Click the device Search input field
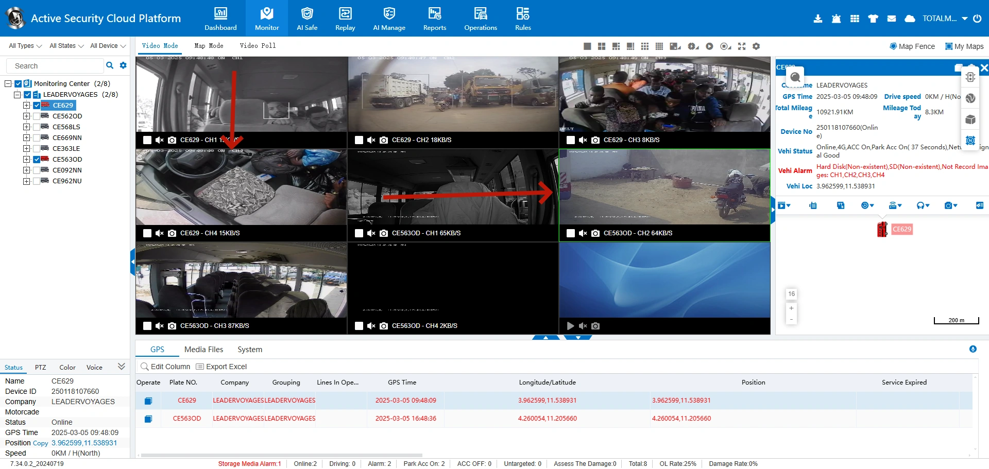989x469 pixels. click(54, 66)
